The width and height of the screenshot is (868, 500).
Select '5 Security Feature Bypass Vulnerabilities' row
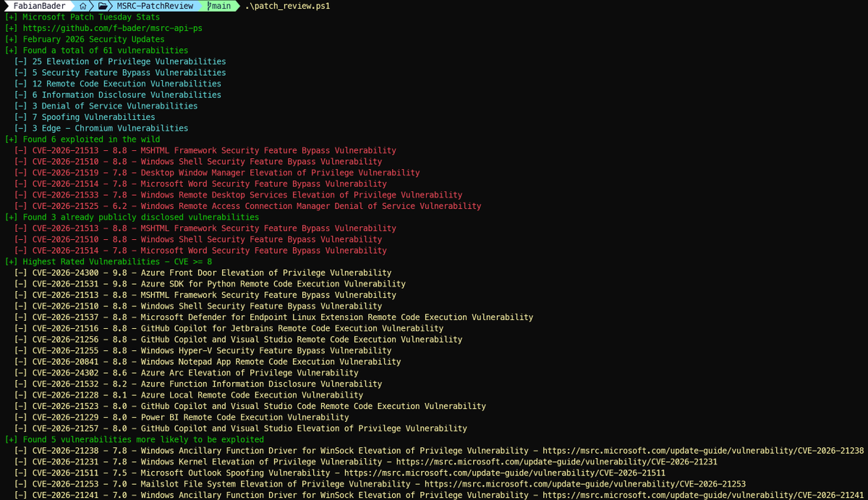click(x=120, y=72)
